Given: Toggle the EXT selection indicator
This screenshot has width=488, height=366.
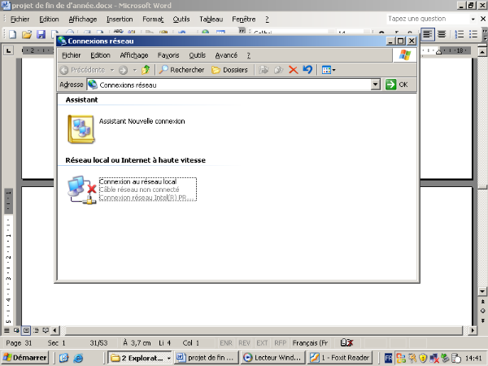Looking at the screenshot, I should (262, 343).
